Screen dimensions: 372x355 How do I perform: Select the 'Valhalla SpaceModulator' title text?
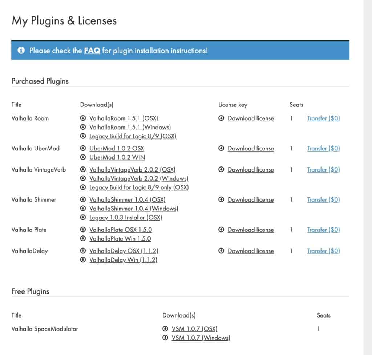pyautogui.click(x=45, y=329)
